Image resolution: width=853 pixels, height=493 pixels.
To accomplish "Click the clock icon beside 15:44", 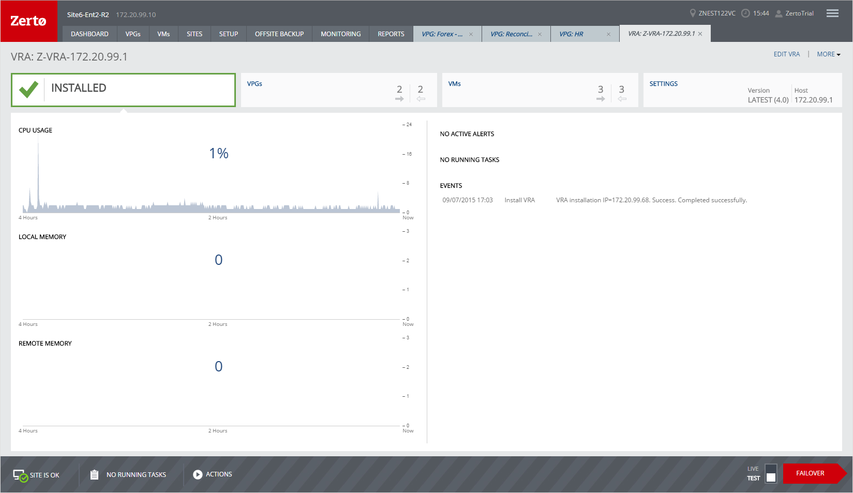I will click(x=745, y=13).
